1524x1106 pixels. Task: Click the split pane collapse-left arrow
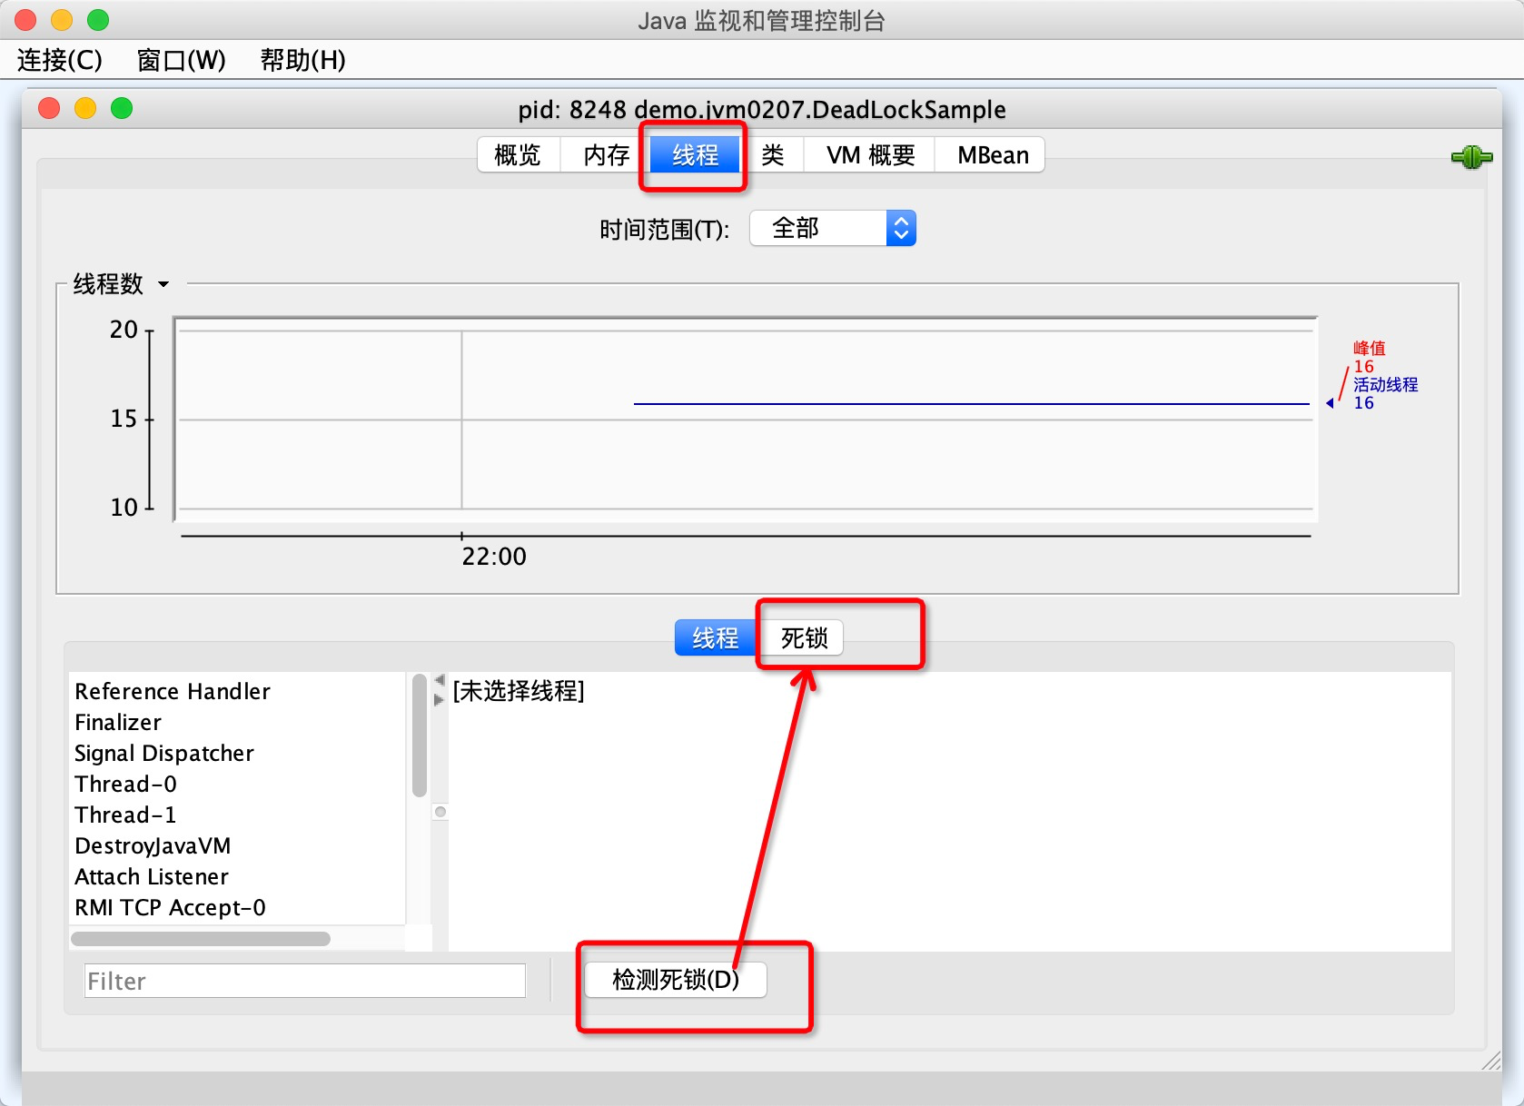coord(440,680)
